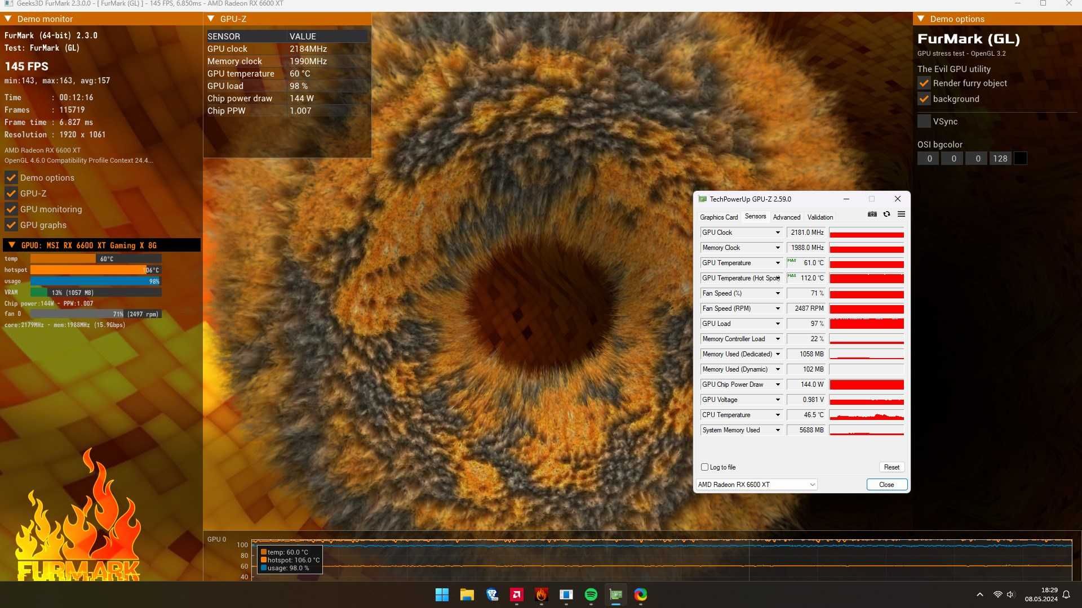Open the GPU-Z hamburger menu
Screen dimensions: 1082x608
(x=901, y=214)
